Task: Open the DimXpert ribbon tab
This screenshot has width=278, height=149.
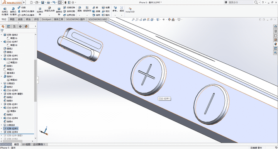Action: point(46,19)
